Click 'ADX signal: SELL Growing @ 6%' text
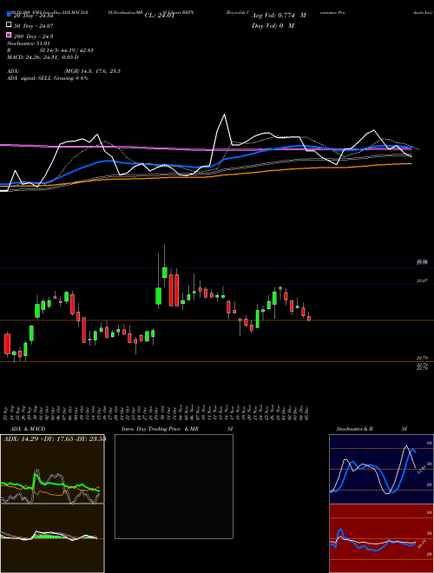 pos(48,78)
